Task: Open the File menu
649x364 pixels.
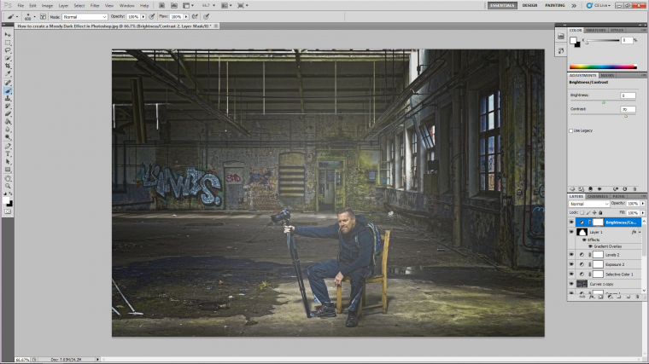Action: (x=20, y=6)
